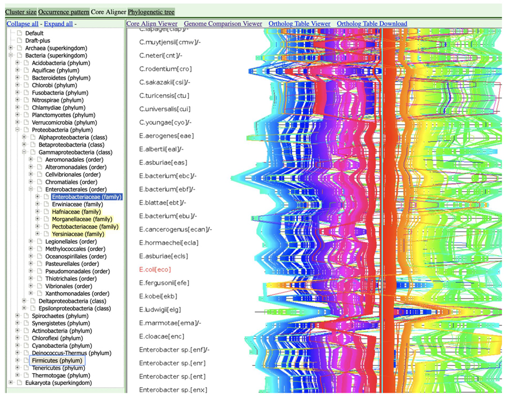This screenshot has width=506, height=399.
Task: Click the red E.coli[eco] genome label
Action: tap(155, 270)
